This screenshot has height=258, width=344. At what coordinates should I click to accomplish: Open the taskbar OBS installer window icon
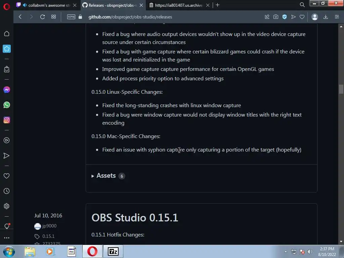[x=71, y=252]
